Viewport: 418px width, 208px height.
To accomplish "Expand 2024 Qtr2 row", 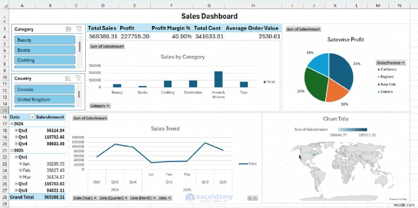I will click(16, 130).
